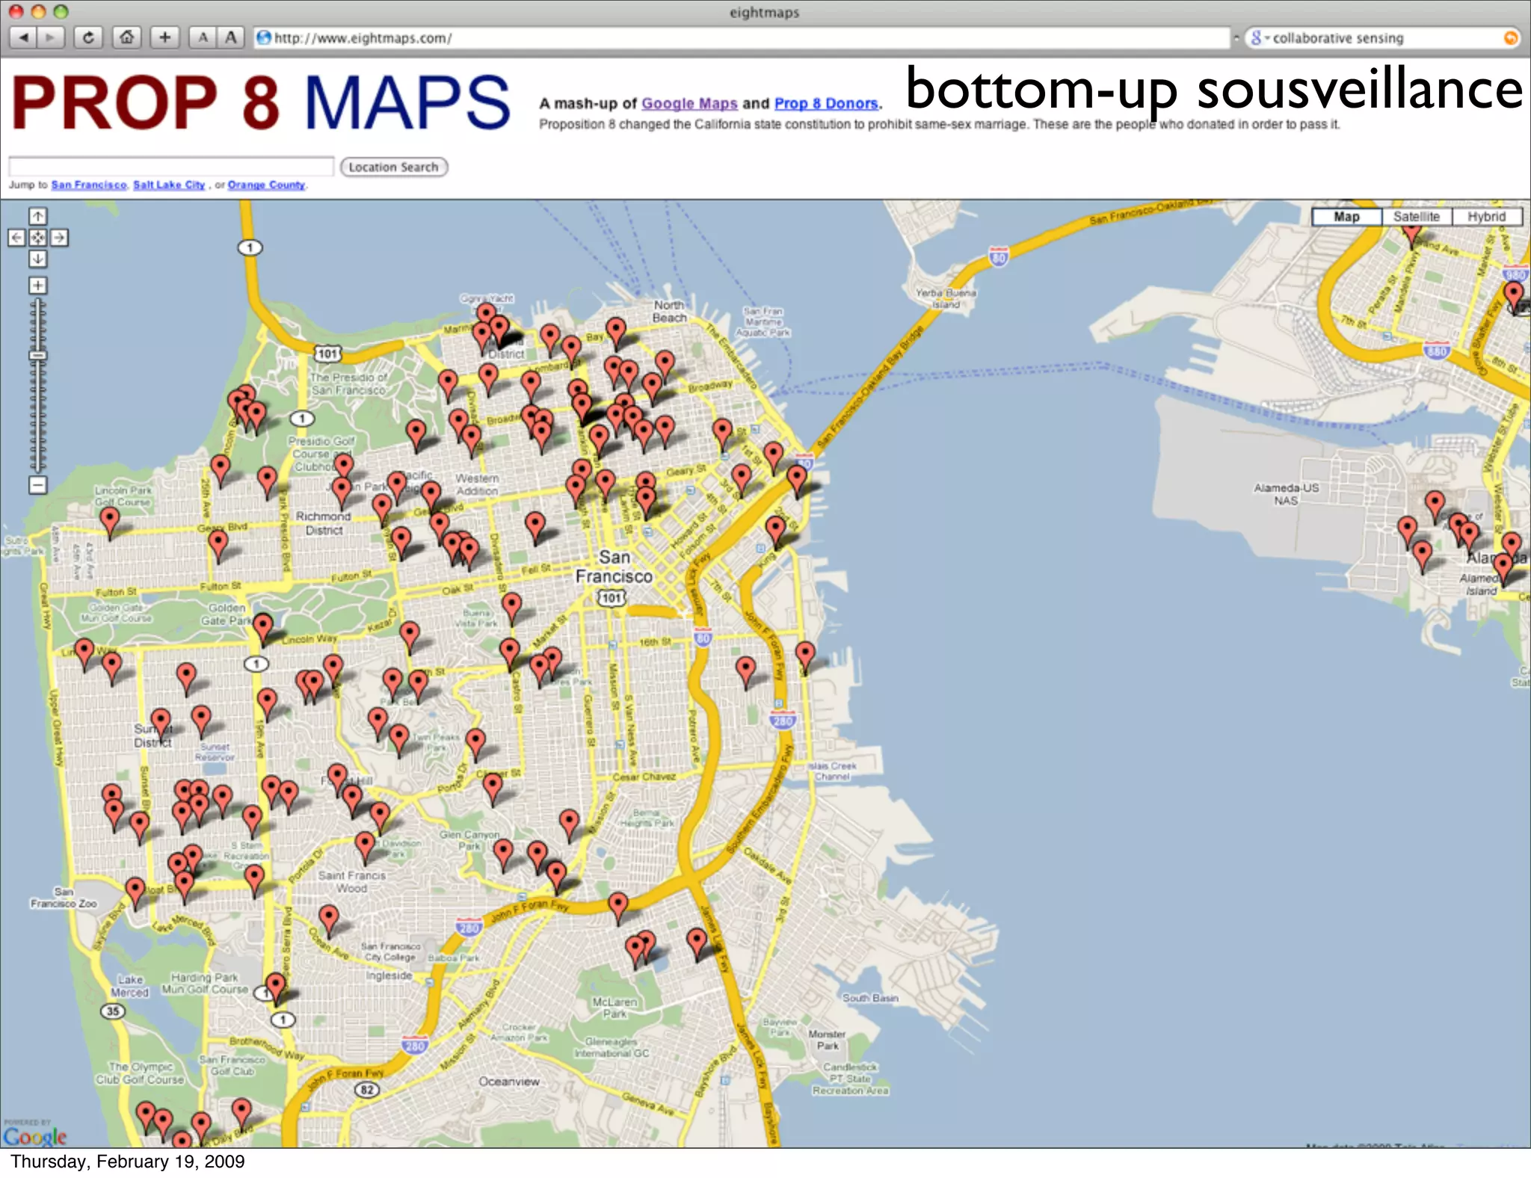
Task: Pan the map left with the arrow
Action: tap(16, 238)
